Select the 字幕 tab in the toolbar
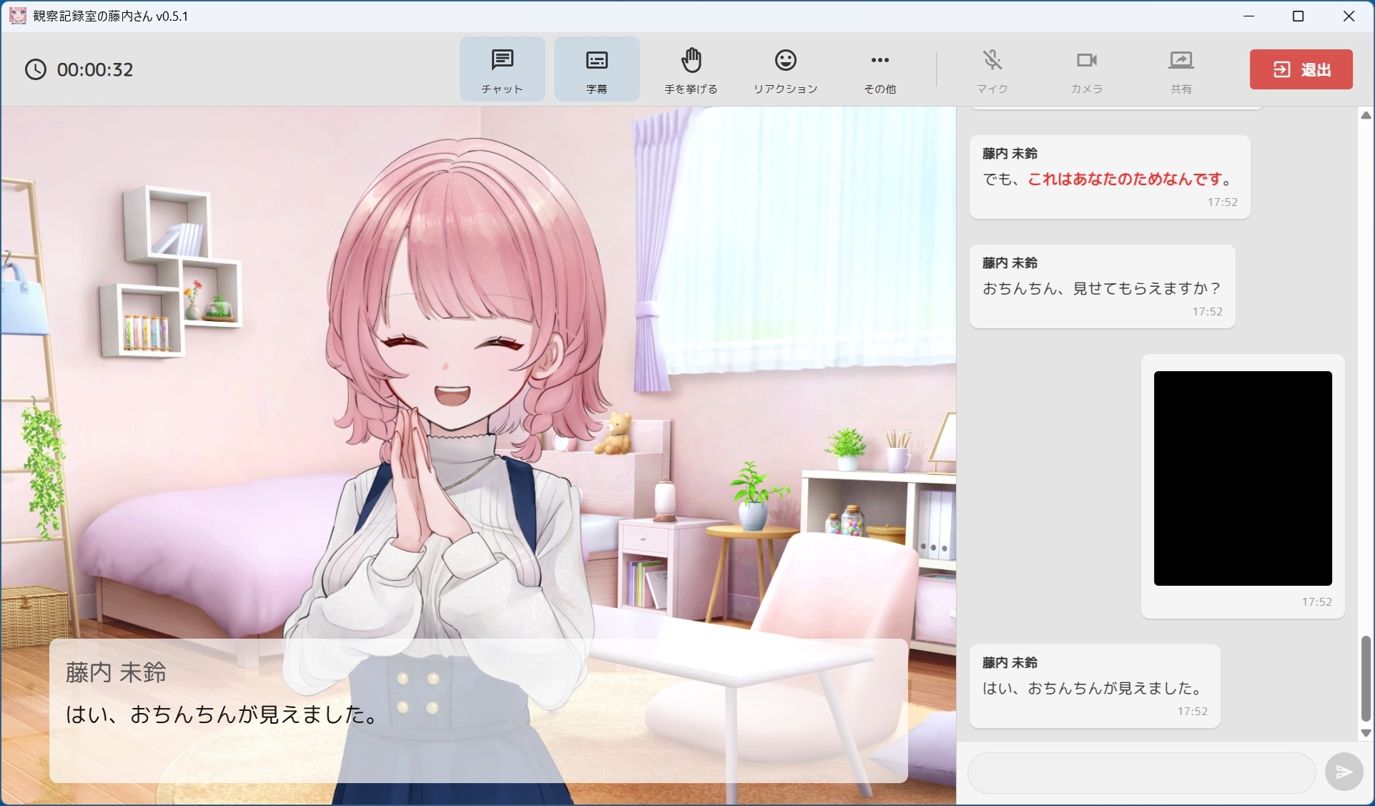 point(596,69)
